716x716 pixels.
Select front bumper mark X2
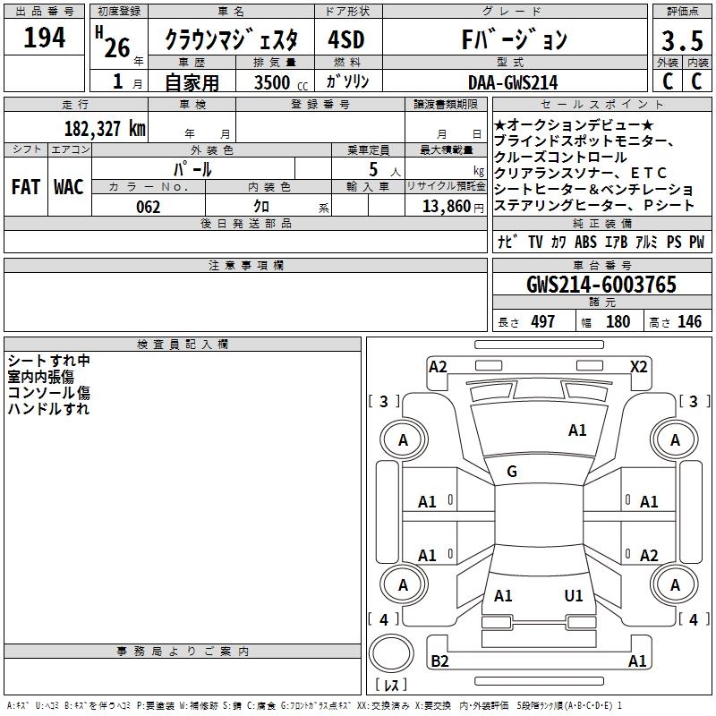click(639, 367)
